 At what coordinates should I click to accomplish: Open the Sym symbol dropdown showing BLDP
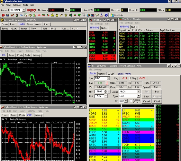(x=108, y=78)
